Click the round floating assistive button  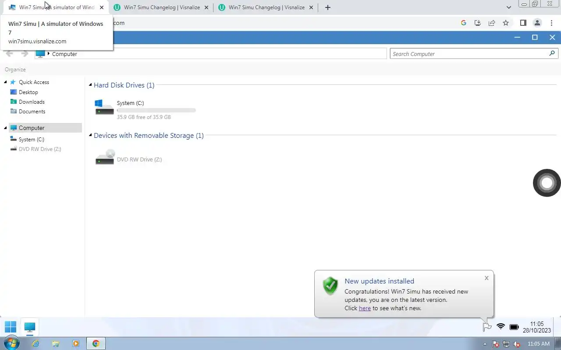(547, 183)
